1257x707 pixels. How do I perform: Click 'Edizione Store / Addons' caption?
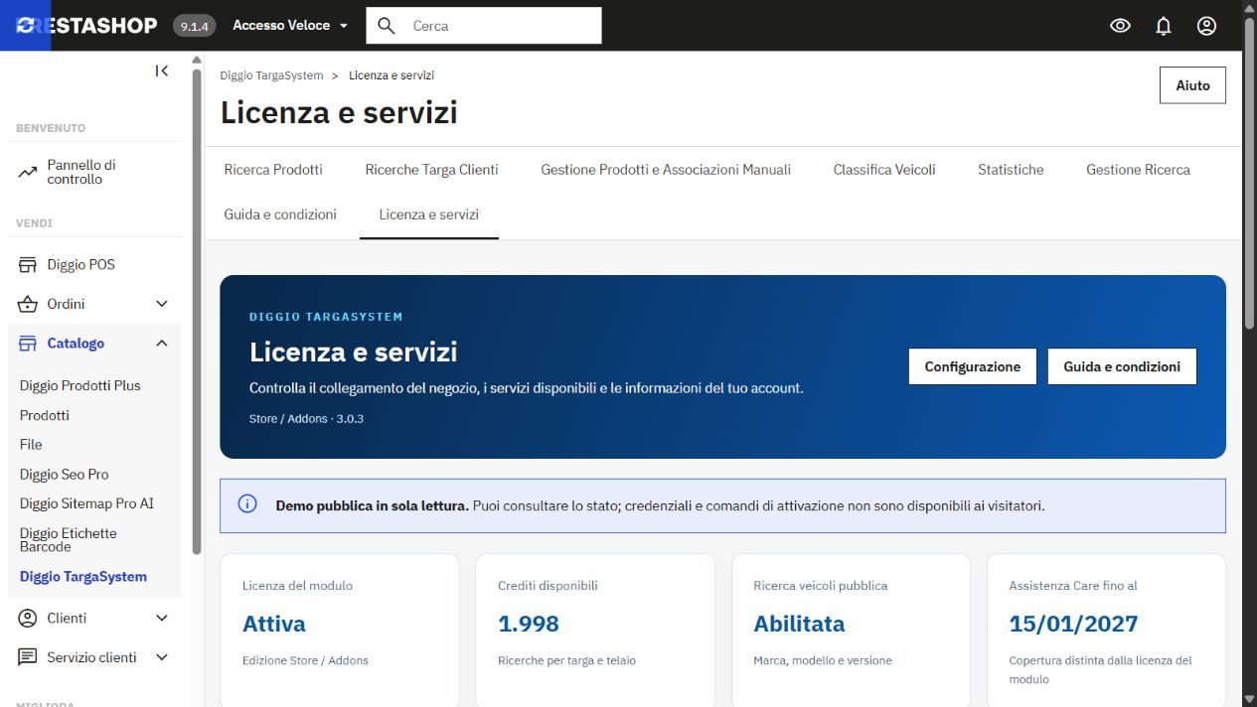(x=305, y=660)
